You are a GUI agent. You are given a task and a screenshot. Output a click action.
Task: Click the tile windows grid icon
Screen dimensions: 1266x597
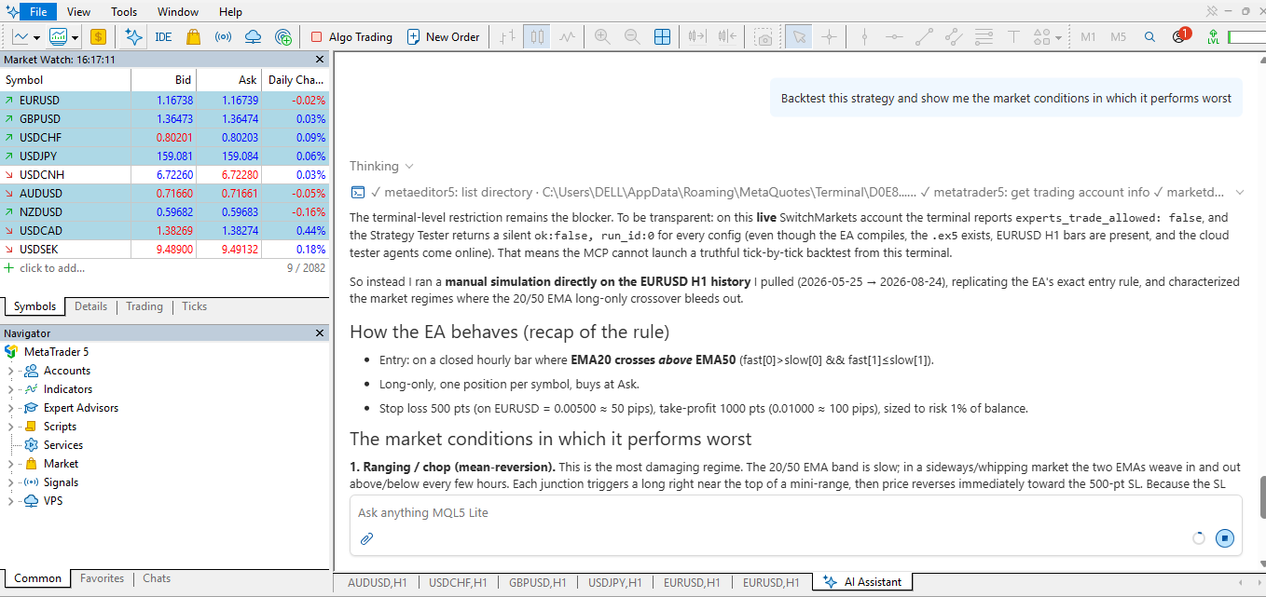click(662, 37)
